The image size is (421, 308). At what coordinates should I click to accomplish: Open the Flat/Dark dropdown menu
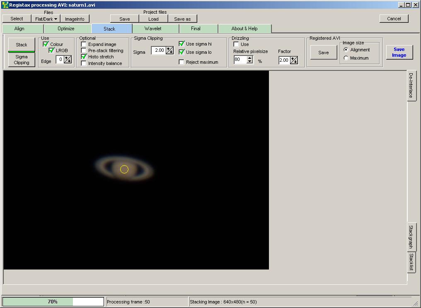[46, 19]
